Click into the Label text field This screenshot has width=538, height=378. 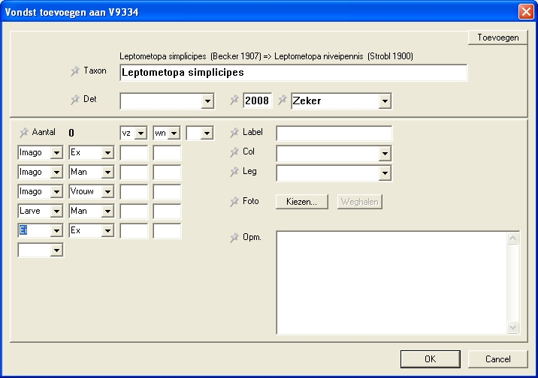(x=334, y=133)
